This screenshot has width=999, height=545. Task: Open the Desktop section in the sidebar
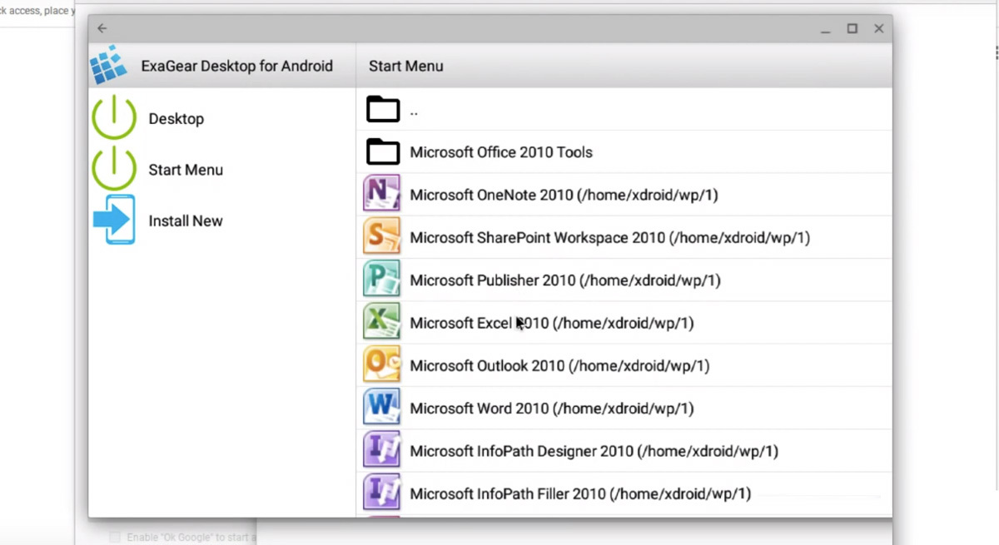pos(176,119)
